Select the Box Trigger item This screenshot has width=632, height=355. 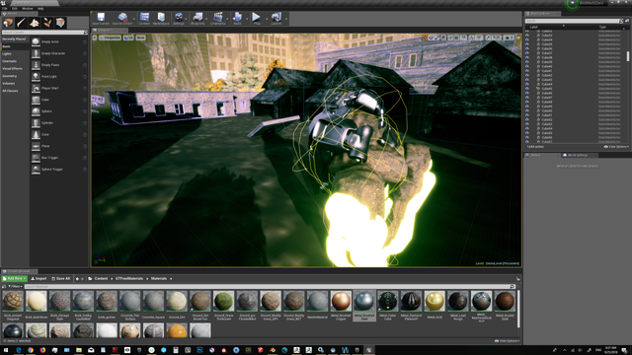59,158
